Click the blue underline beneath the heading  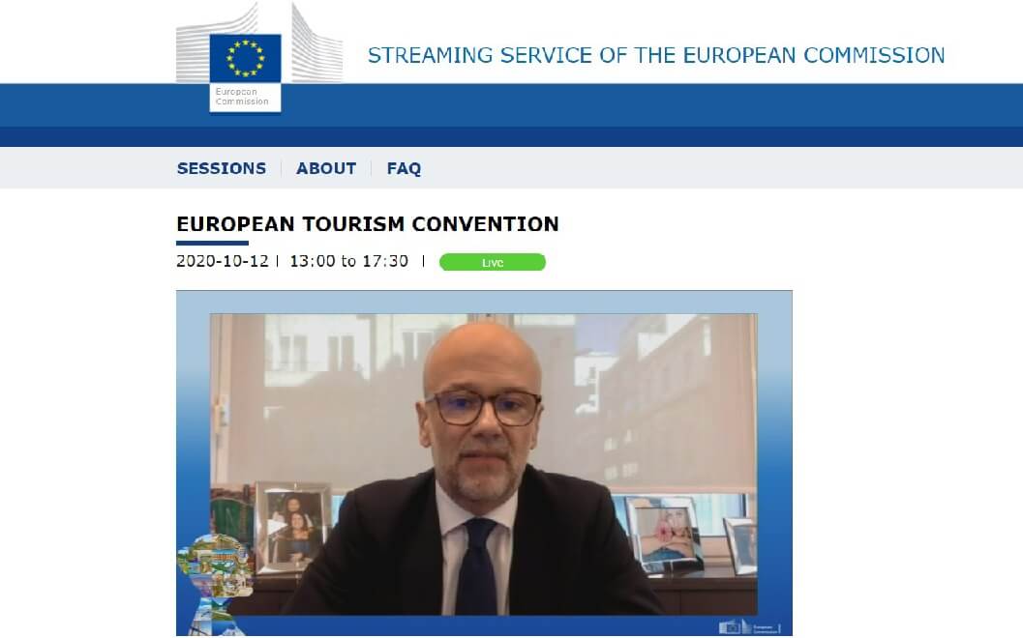[x=212, y=243]
